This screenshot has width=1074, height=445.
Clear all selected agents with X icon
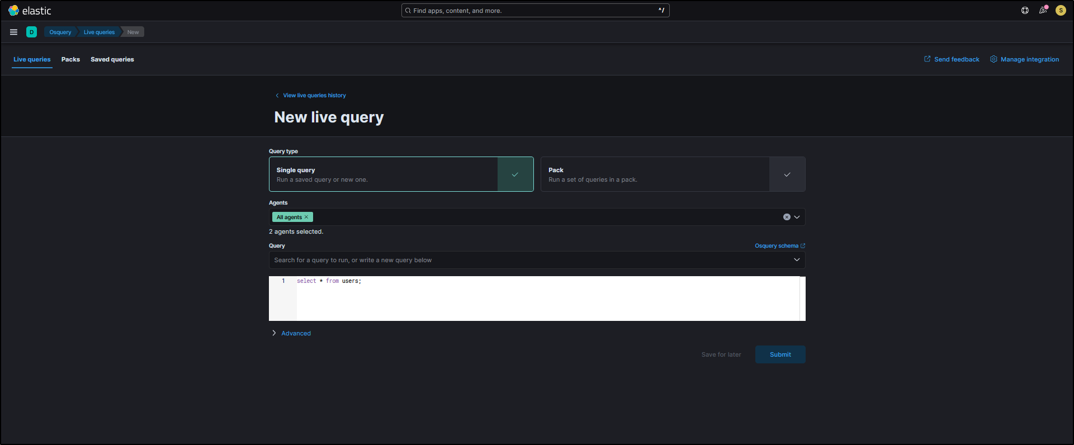787,217
